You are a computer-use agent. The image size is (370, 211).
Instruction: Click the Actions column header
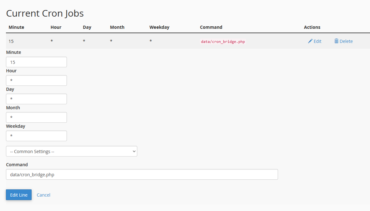312,27
